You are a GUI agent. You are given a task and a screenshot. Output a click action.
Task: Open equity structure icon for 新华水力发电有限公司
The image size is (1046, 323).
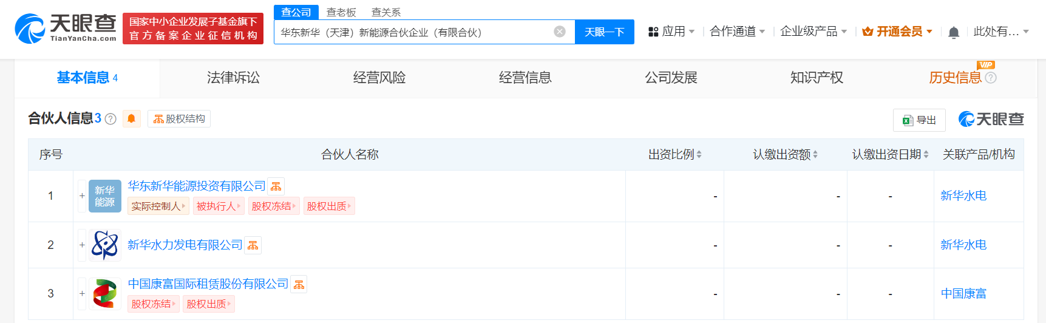pyautogui.click(x=253, y=245)
